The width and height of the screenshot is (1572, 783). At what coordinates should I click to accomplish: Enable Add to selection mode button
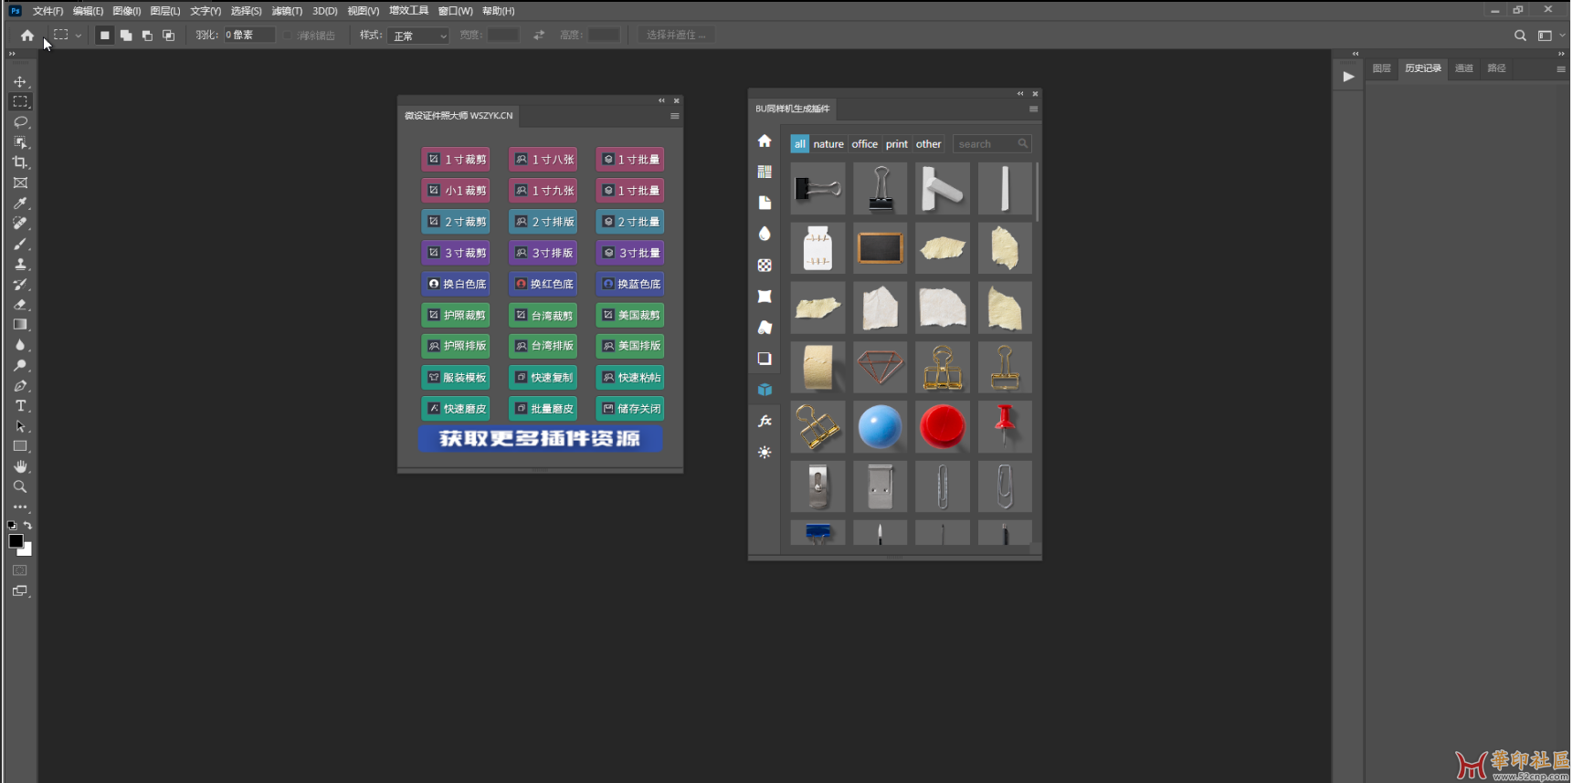coord(125,35)
